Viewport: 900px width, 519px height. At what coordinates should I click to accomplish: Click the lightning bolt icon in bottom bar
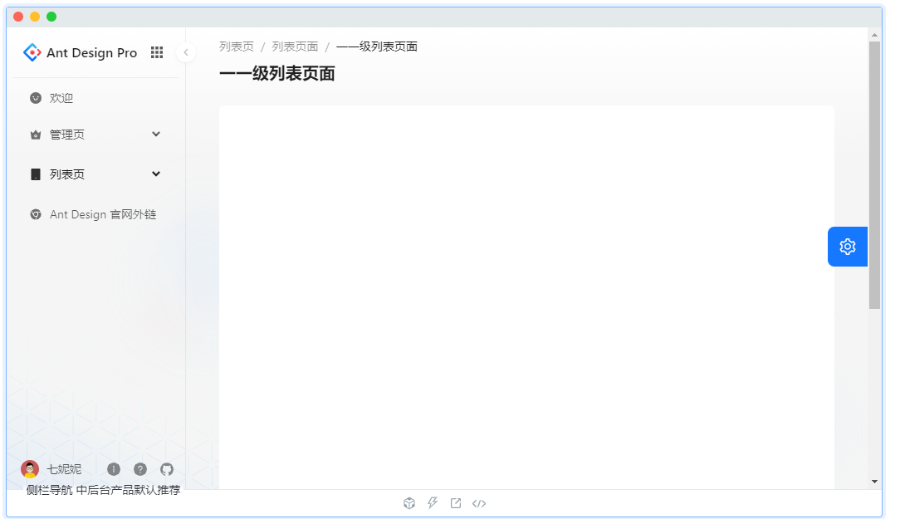tap(433, 503)
